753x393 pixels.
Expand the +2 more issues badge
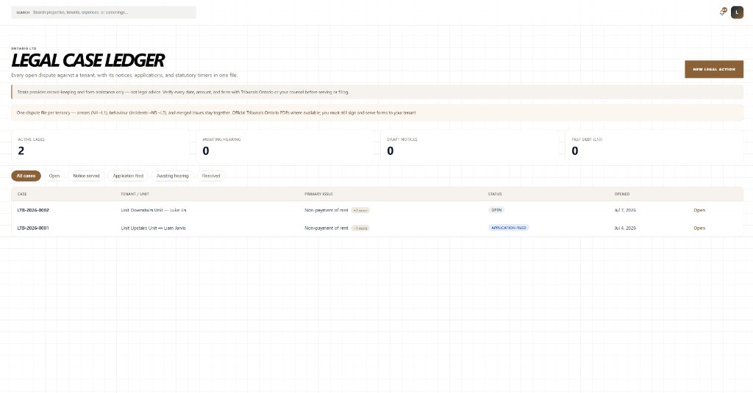pos(360,210)
